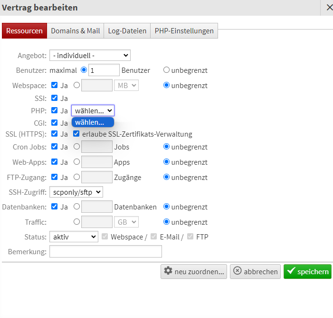Select unbegrenzt radio for Benutzer
Screen dimensions: 333x318
166,70
